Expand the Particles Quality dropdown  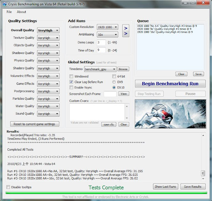pyautogui.click(x=48, y=99)
